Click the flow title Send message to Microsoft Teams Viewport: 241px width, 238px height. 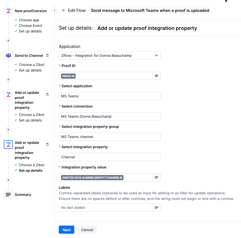pyautogui.click(x=150, y=10)
